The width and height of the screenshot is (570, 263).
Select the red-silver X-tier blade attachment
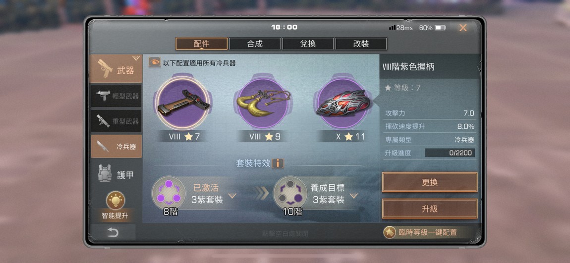[x=341, y=103]
